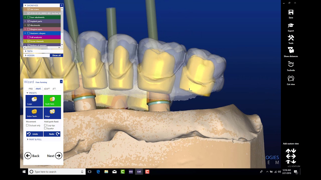Enable Gingiva scans checkbox
321x180 pixels.
click(28, 29)
